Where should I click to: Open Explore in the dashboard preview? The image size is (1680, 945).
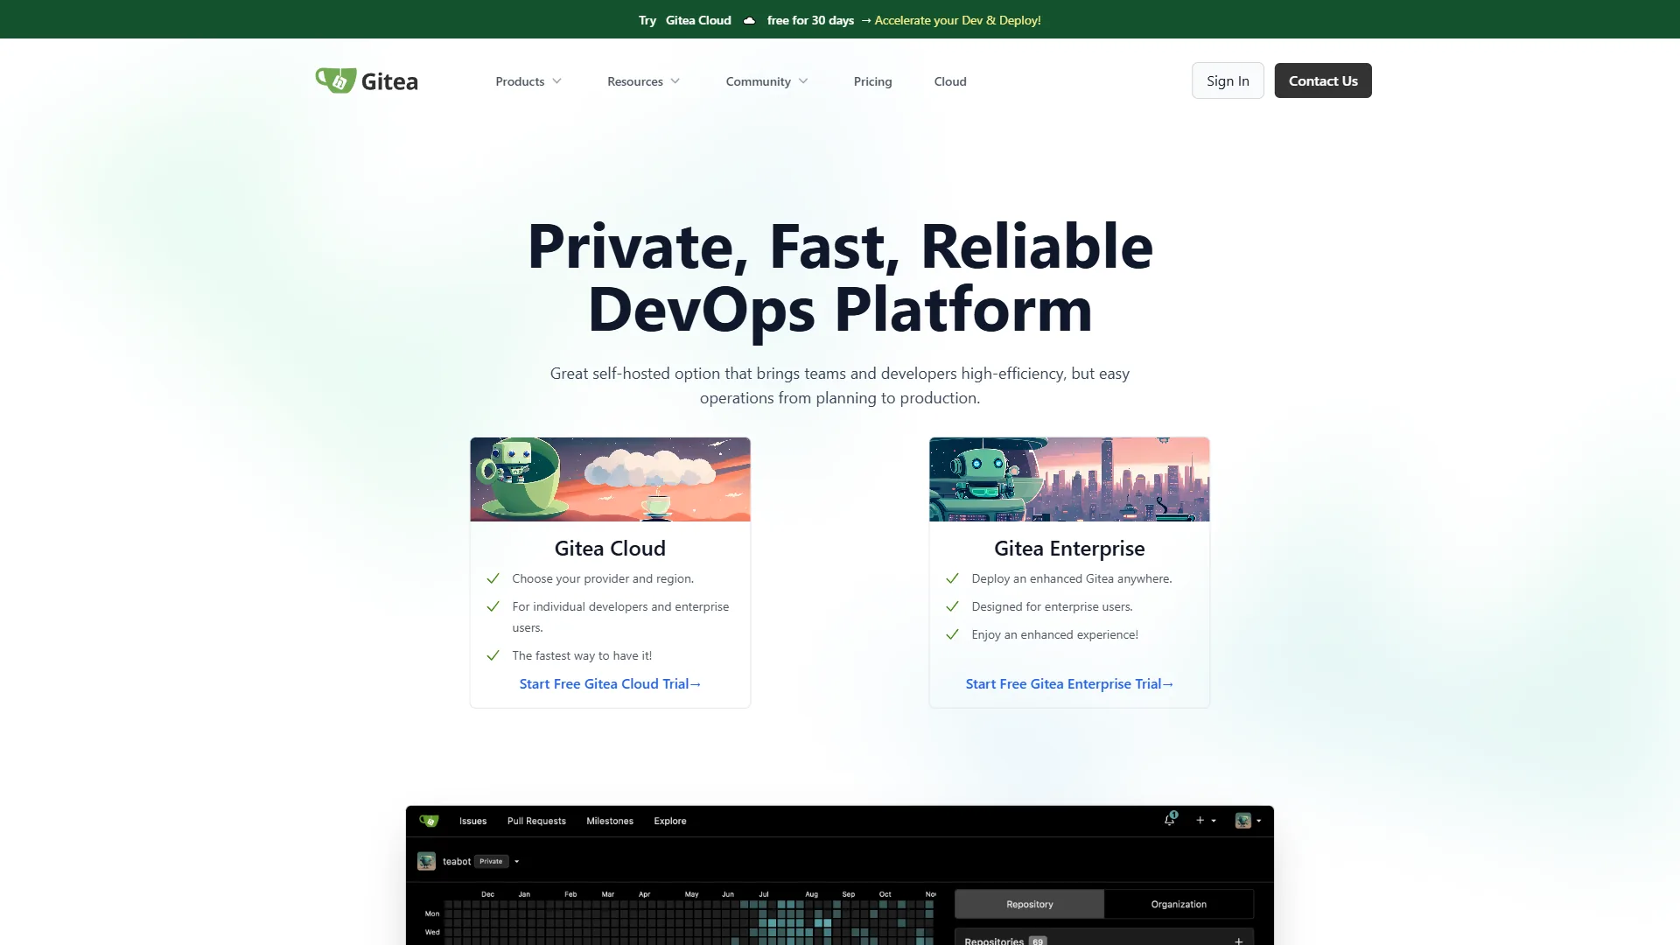coord(670,821)
